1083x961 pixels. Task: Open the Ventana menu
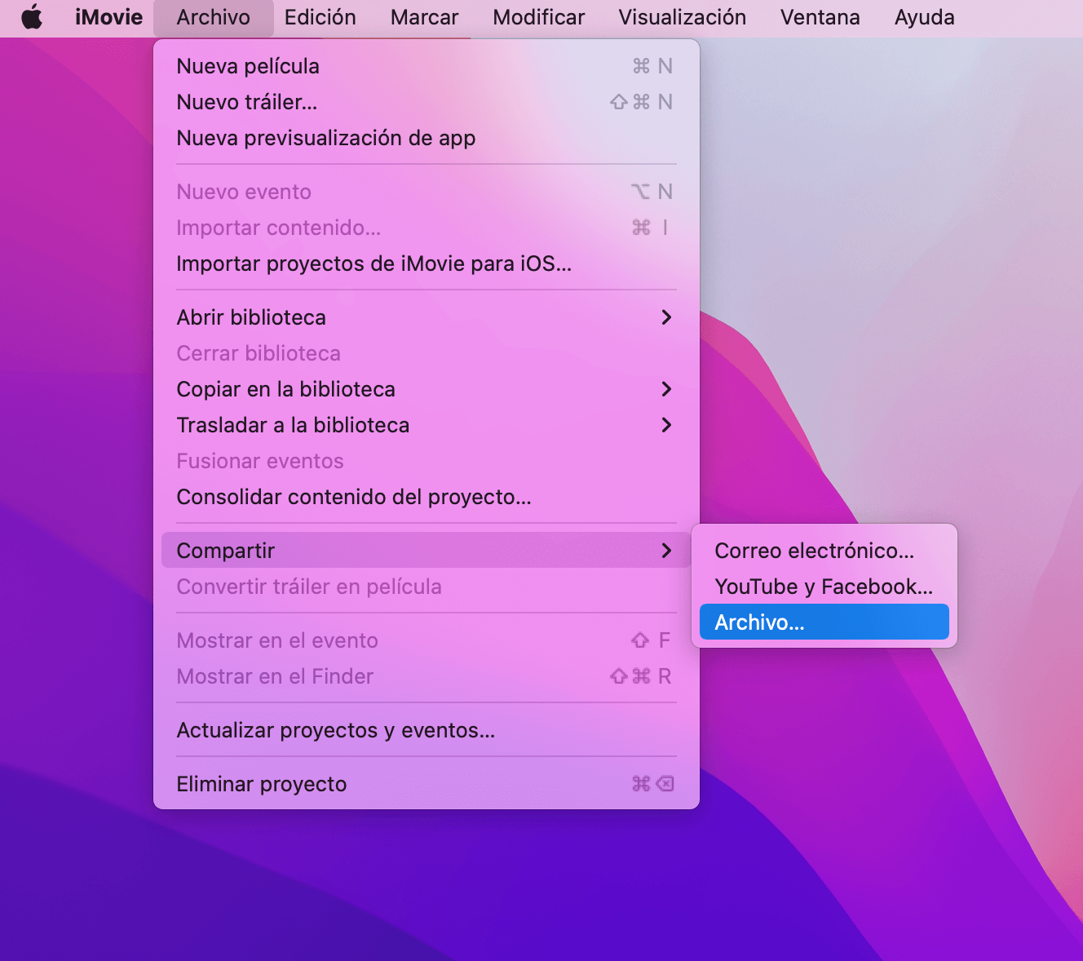pyautogui.click(x=820, y=17)
